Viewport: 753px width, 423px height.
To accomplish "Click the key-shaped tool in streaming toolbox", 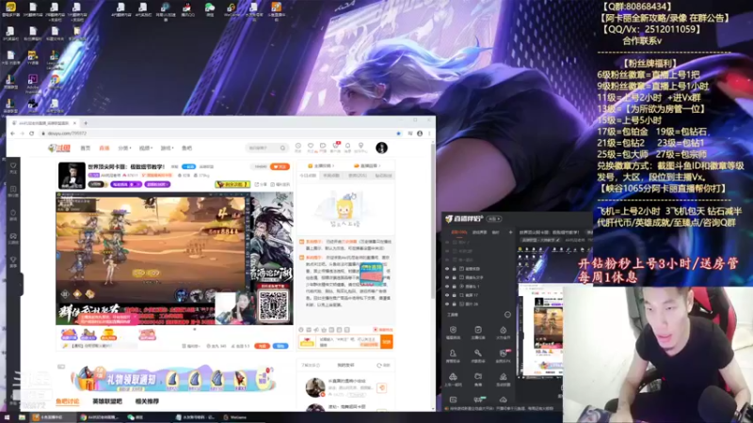I will pyautogui.click(x=478, y=355).
